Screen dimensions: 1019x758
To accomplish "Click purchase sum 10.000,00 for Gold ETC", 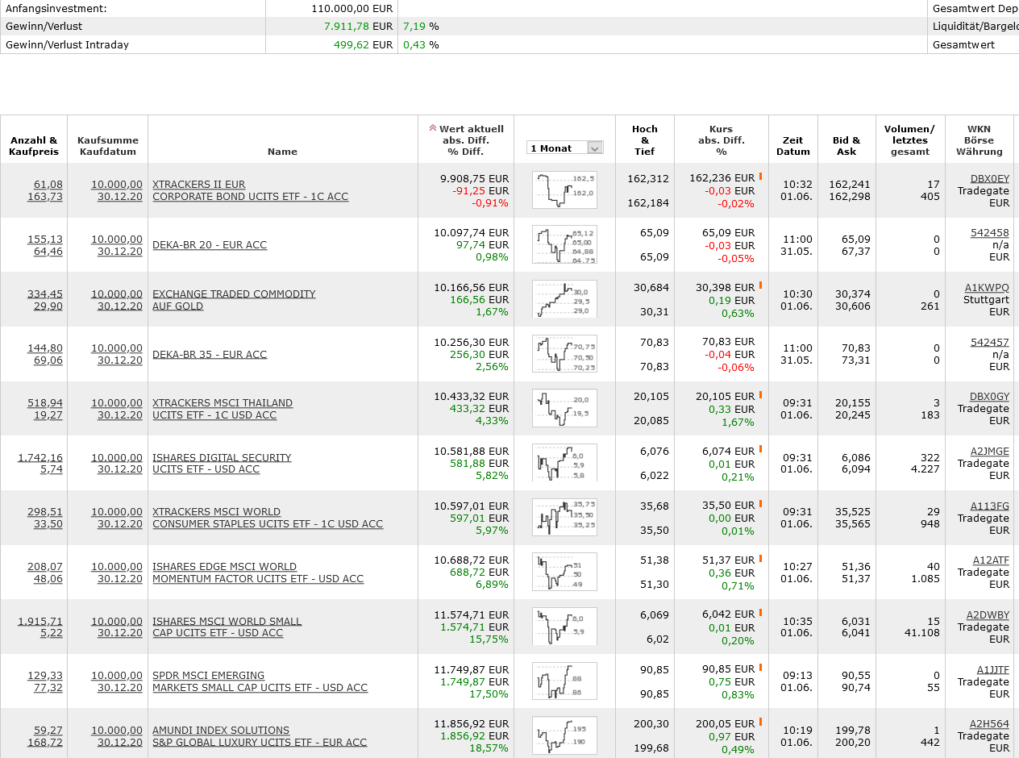I will 117,294.
